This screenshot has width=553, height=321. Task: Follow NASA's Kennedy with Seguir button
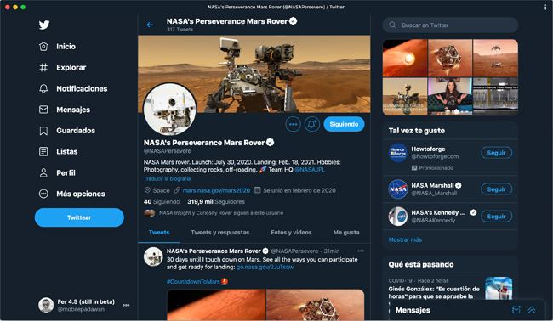tap(496, 216)
